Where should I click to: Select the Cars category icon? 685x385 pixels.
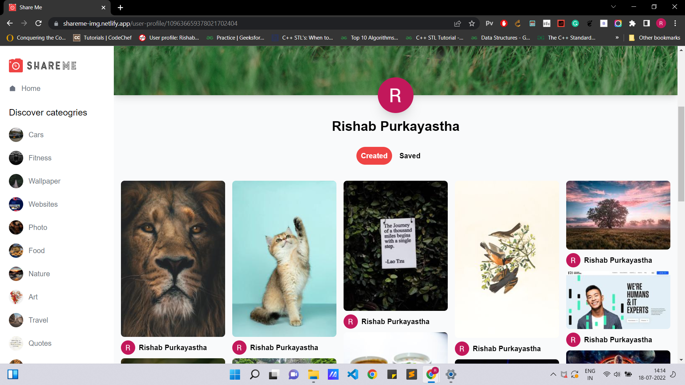[x=16, y=135]
